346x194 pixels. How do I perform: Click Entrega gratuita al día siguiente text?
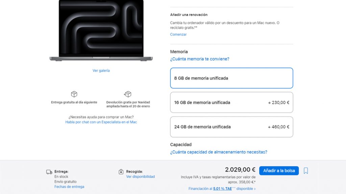[74, 102]
